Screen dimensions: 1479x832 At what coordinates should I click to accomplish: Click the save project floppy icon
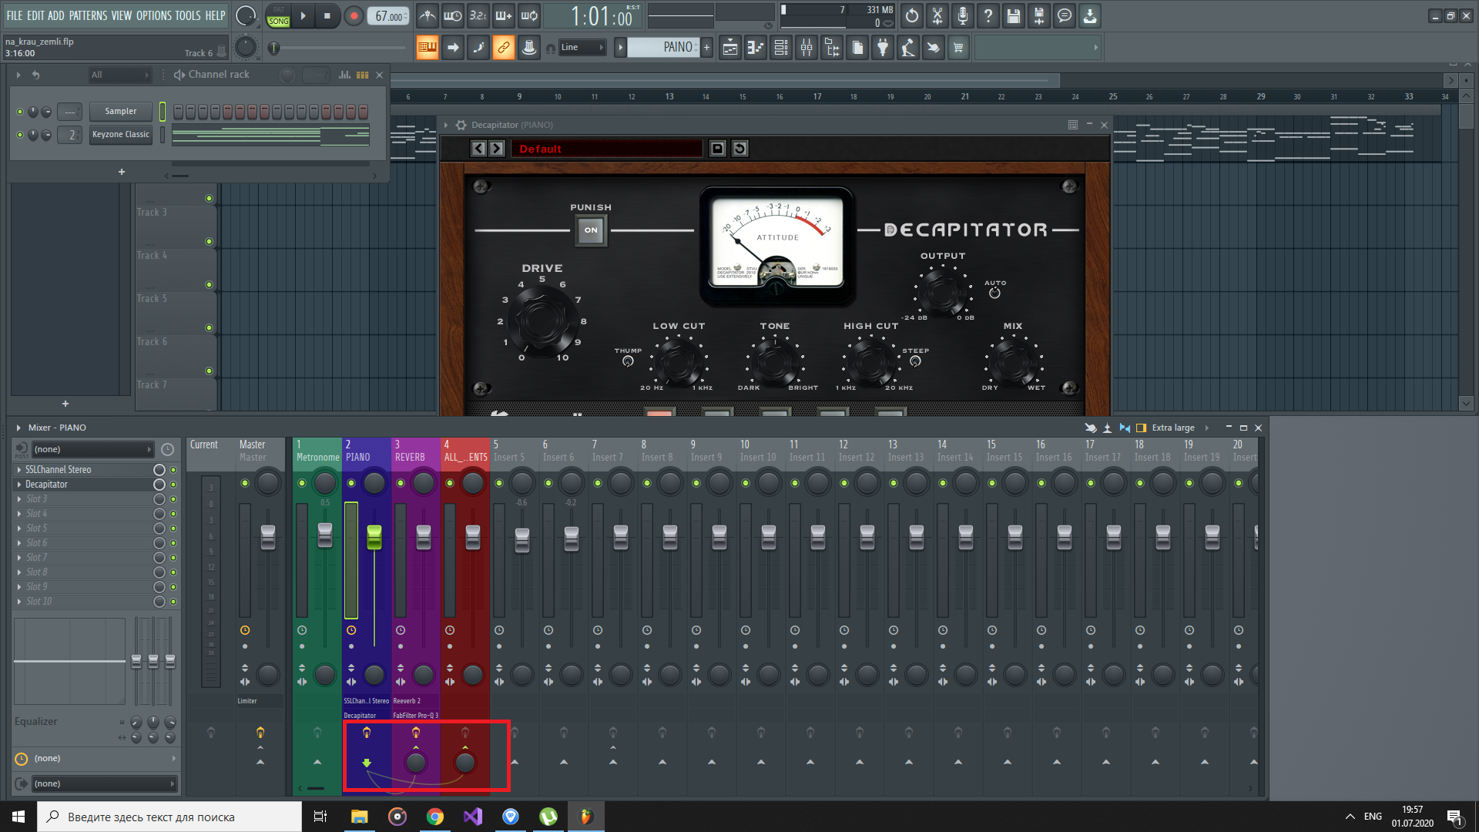1014,15
